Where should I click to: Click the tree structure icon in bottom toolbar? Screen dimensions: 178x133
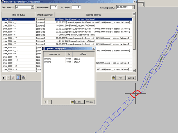[24, 78]
